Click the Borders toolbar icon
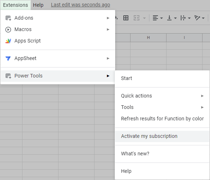Image resolution: width=210 pixels, height=180 pixels. 126,18
